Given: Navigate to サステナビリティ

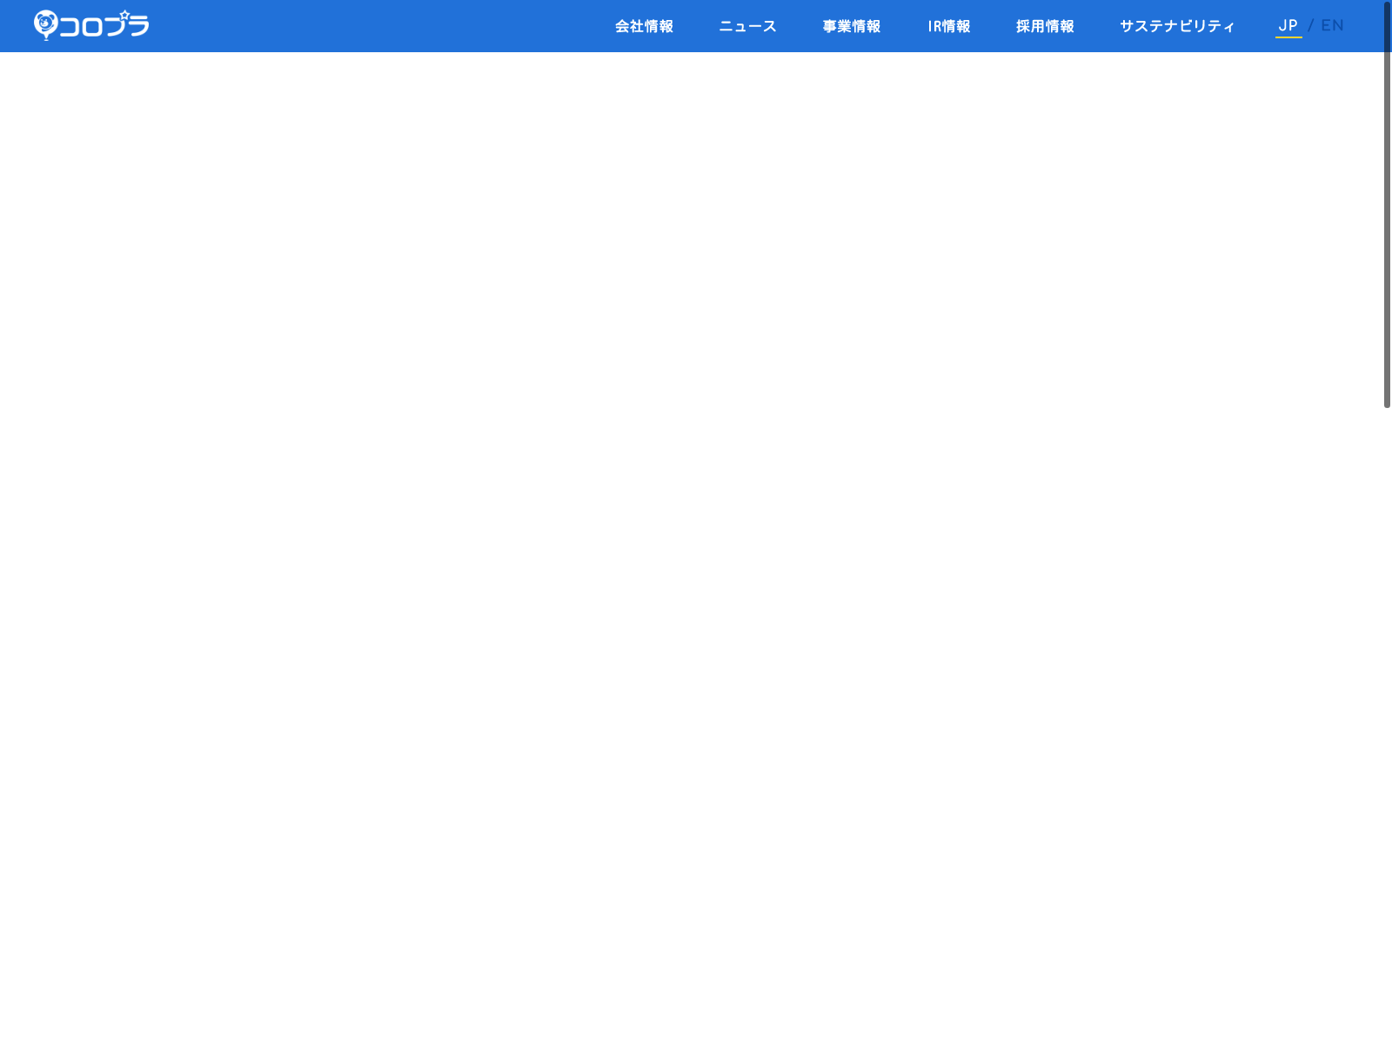Looking at the screenshot, I should 1176,26.
